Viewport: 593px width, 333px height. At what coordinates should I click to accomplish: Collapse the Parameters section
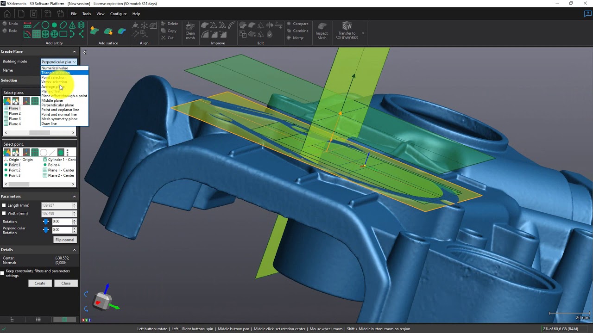pos(74,196)
